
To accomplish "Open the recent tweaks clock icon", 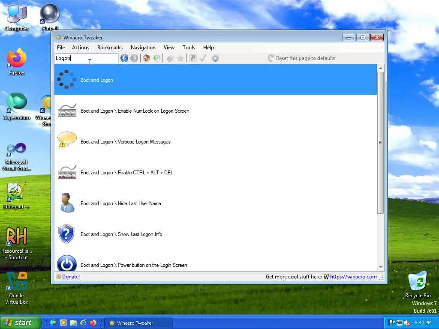I will point(157,58).
